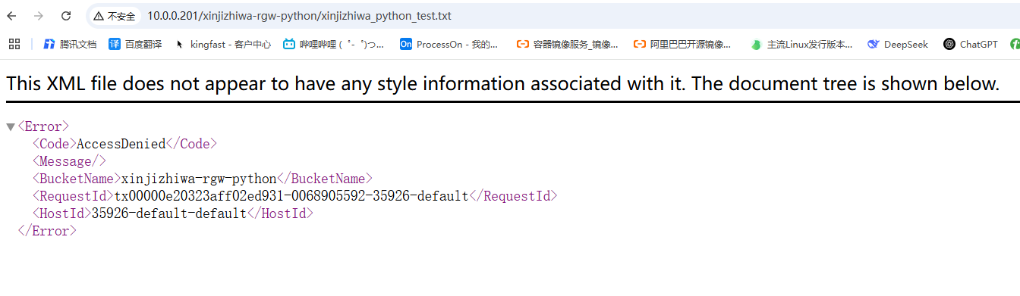
Task: Focus the address bar URL
Action: 299,16
